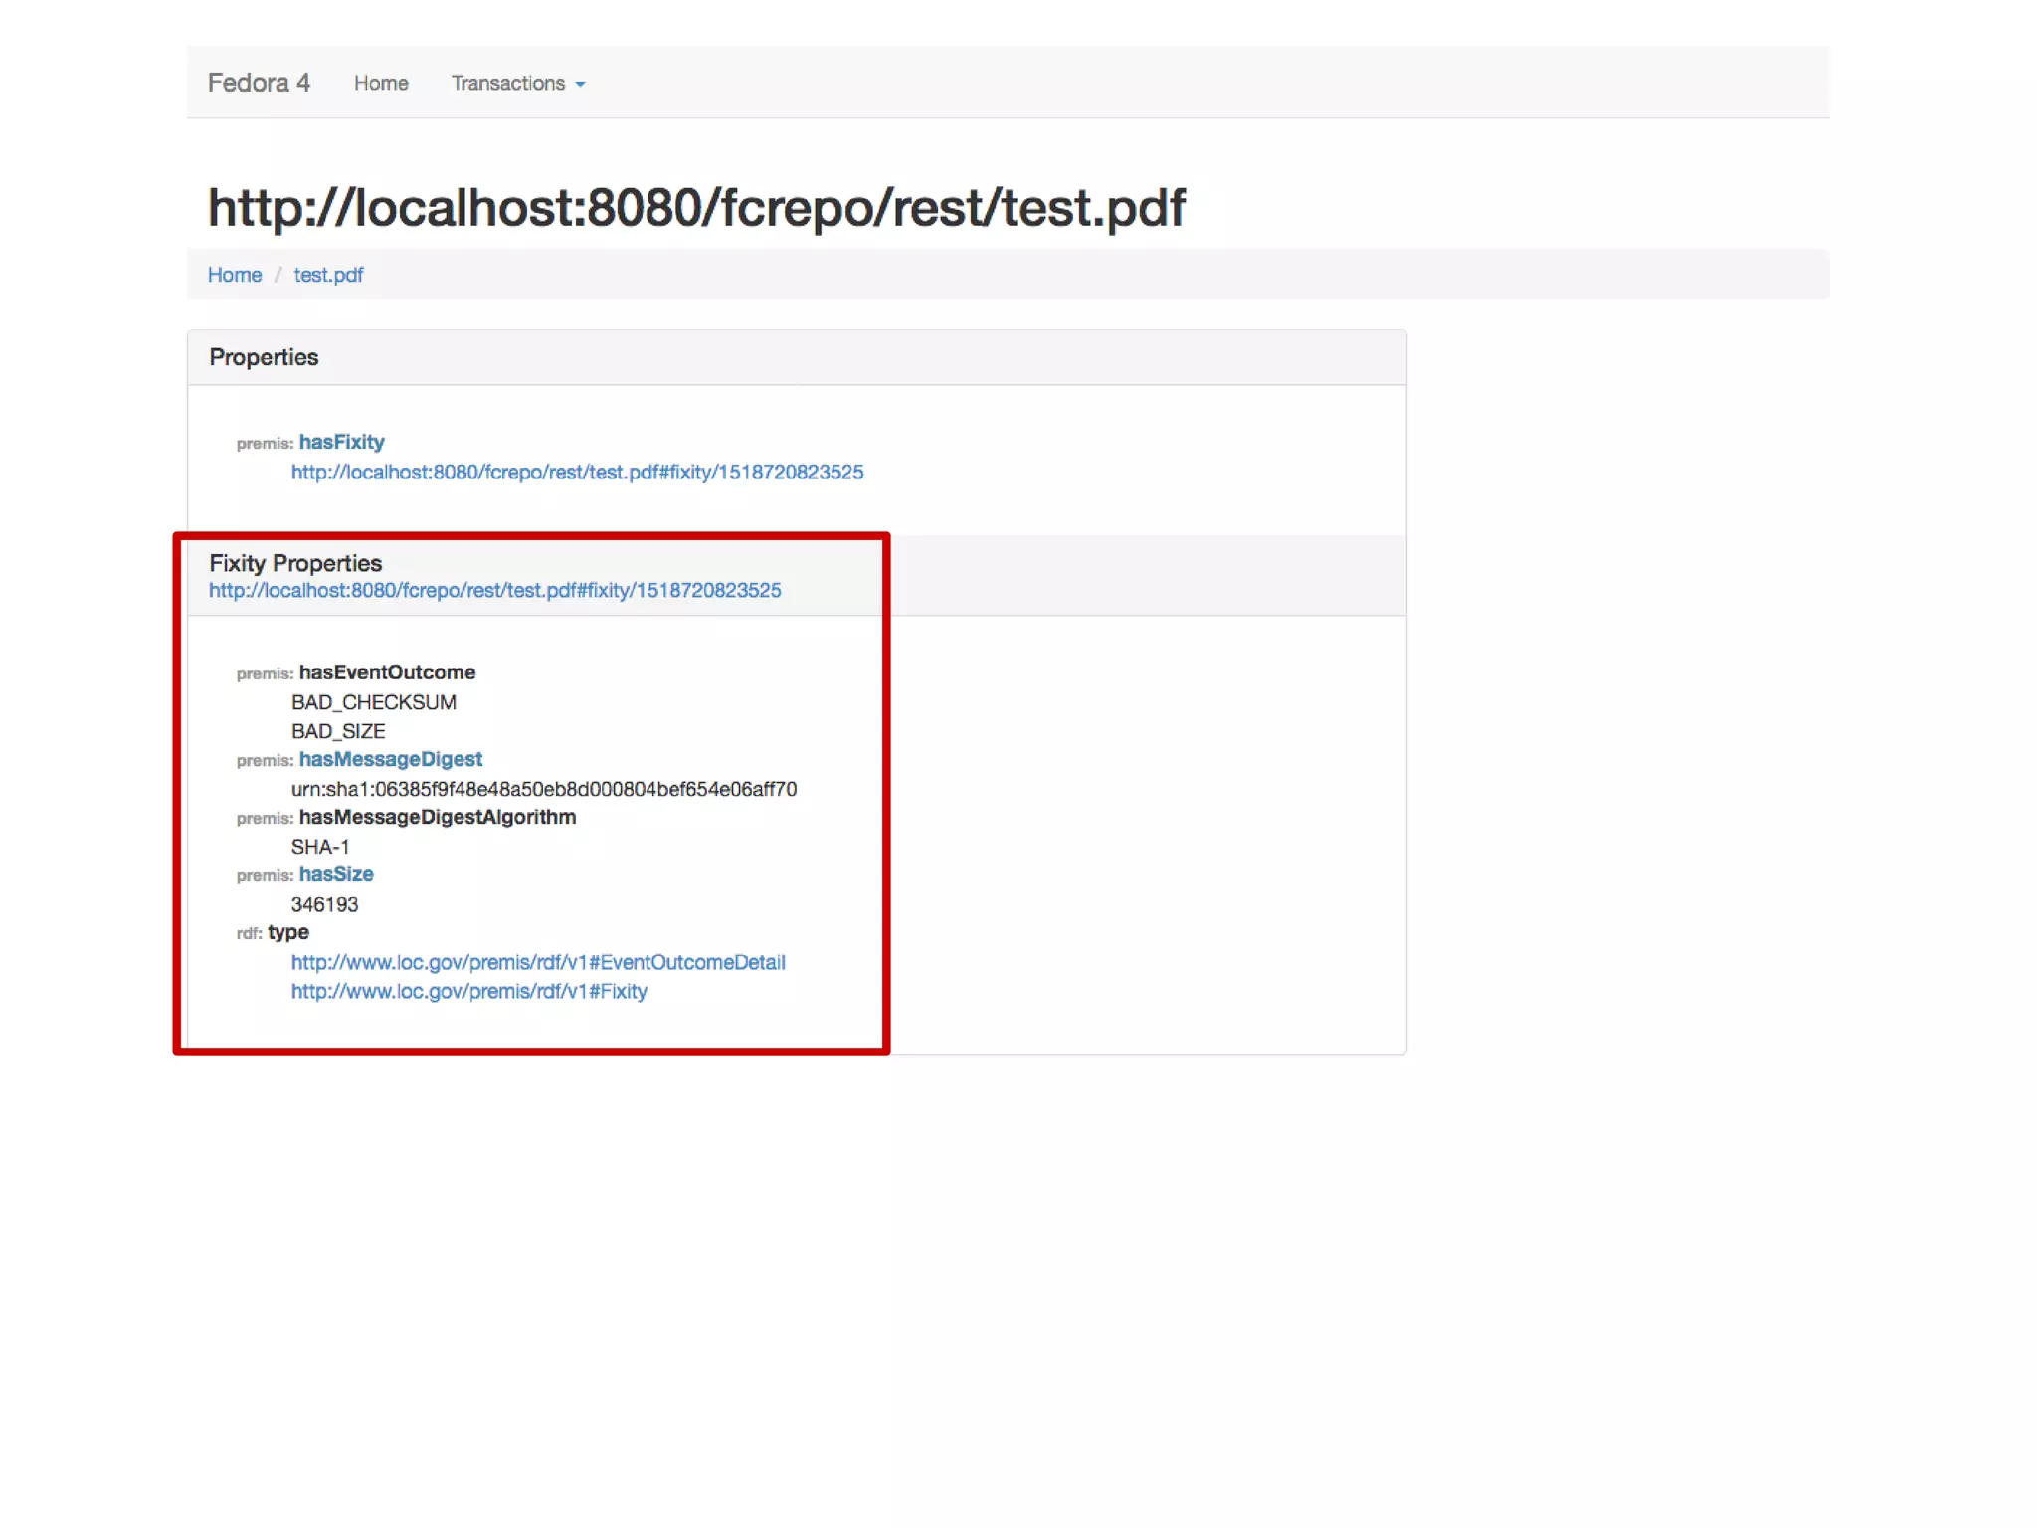Click the Home navbar item
This screenshot has width=2037, height=1528.
(x=381, y=84)
